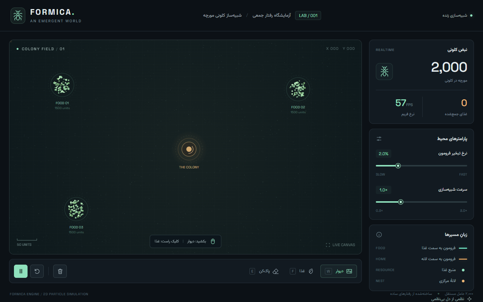Adjust the simulation speed slider

point(421,202)
